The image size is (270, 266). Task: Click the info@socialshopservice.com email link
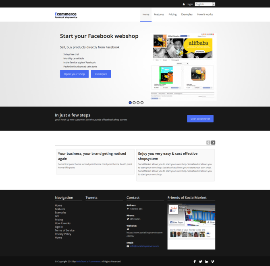pos(144,246)
